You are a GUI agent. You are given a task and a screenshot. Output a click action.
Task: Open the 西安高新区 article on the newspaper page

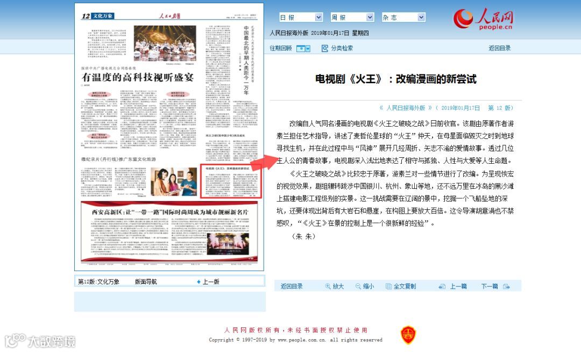pyautogui.click(x=170, y=212)
